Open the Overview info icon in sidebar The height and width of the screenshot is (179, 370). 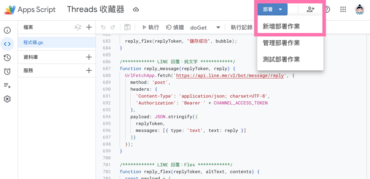pos(7,30)
